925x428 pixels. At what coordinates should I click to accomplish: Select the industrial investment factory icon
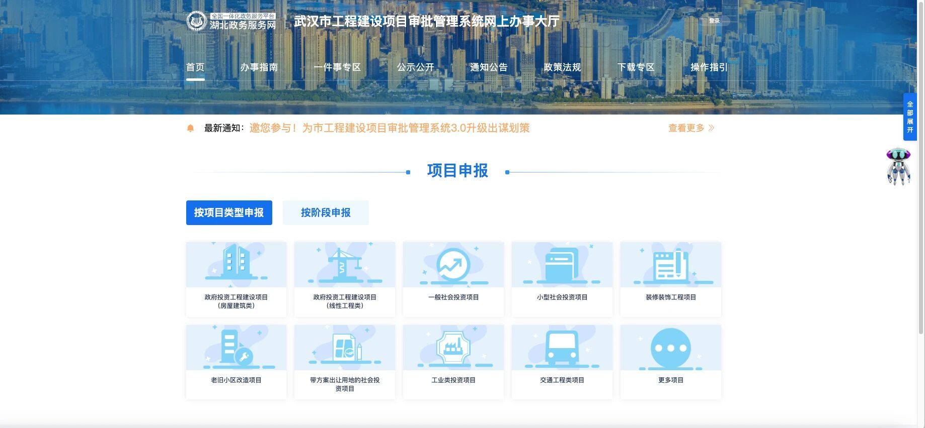point(453,348)
